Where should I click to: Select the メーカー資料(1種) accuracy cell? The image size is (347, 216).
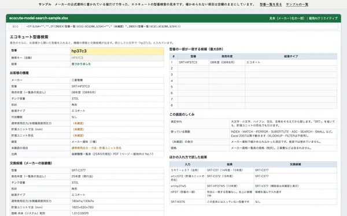click(x=117, y=142)
